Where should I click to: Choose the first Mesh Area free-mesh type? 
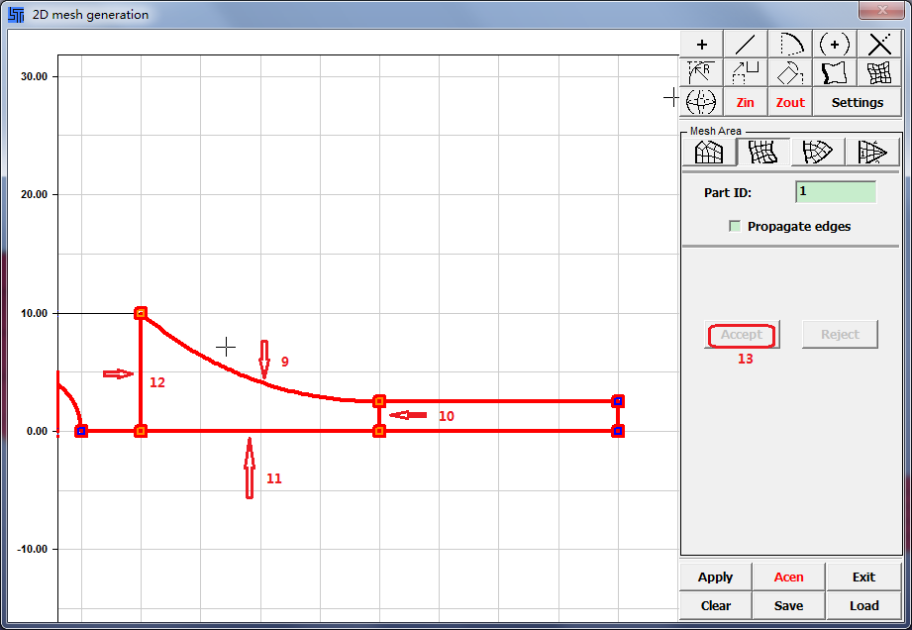click(x=709, y=153)
